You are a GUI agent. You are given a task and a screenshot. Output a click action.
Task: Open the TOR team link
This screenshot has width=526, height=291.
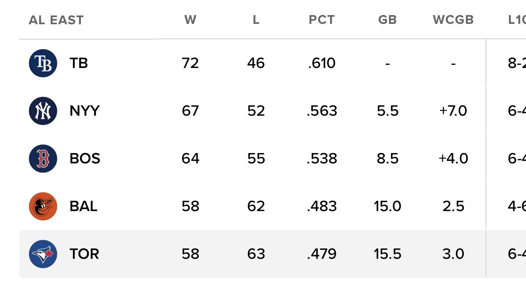coord(84,254)
